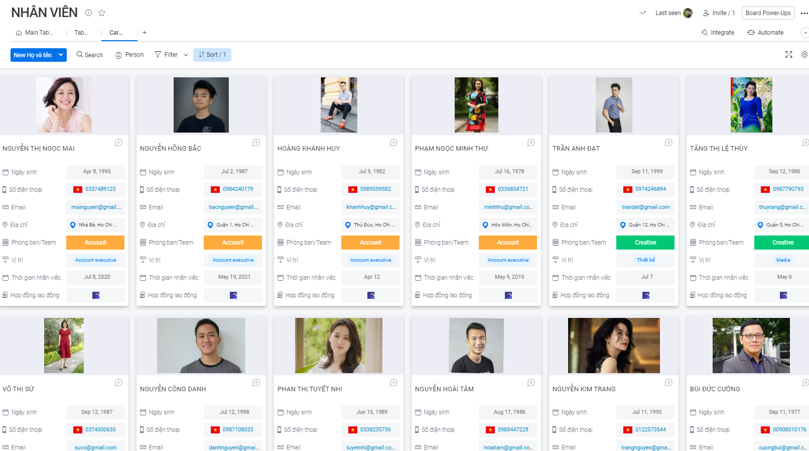Open the photo of PHẠM NGỌC MINH THƯ
This screenshot has height=451, width=809.
[x=476, y=105]
